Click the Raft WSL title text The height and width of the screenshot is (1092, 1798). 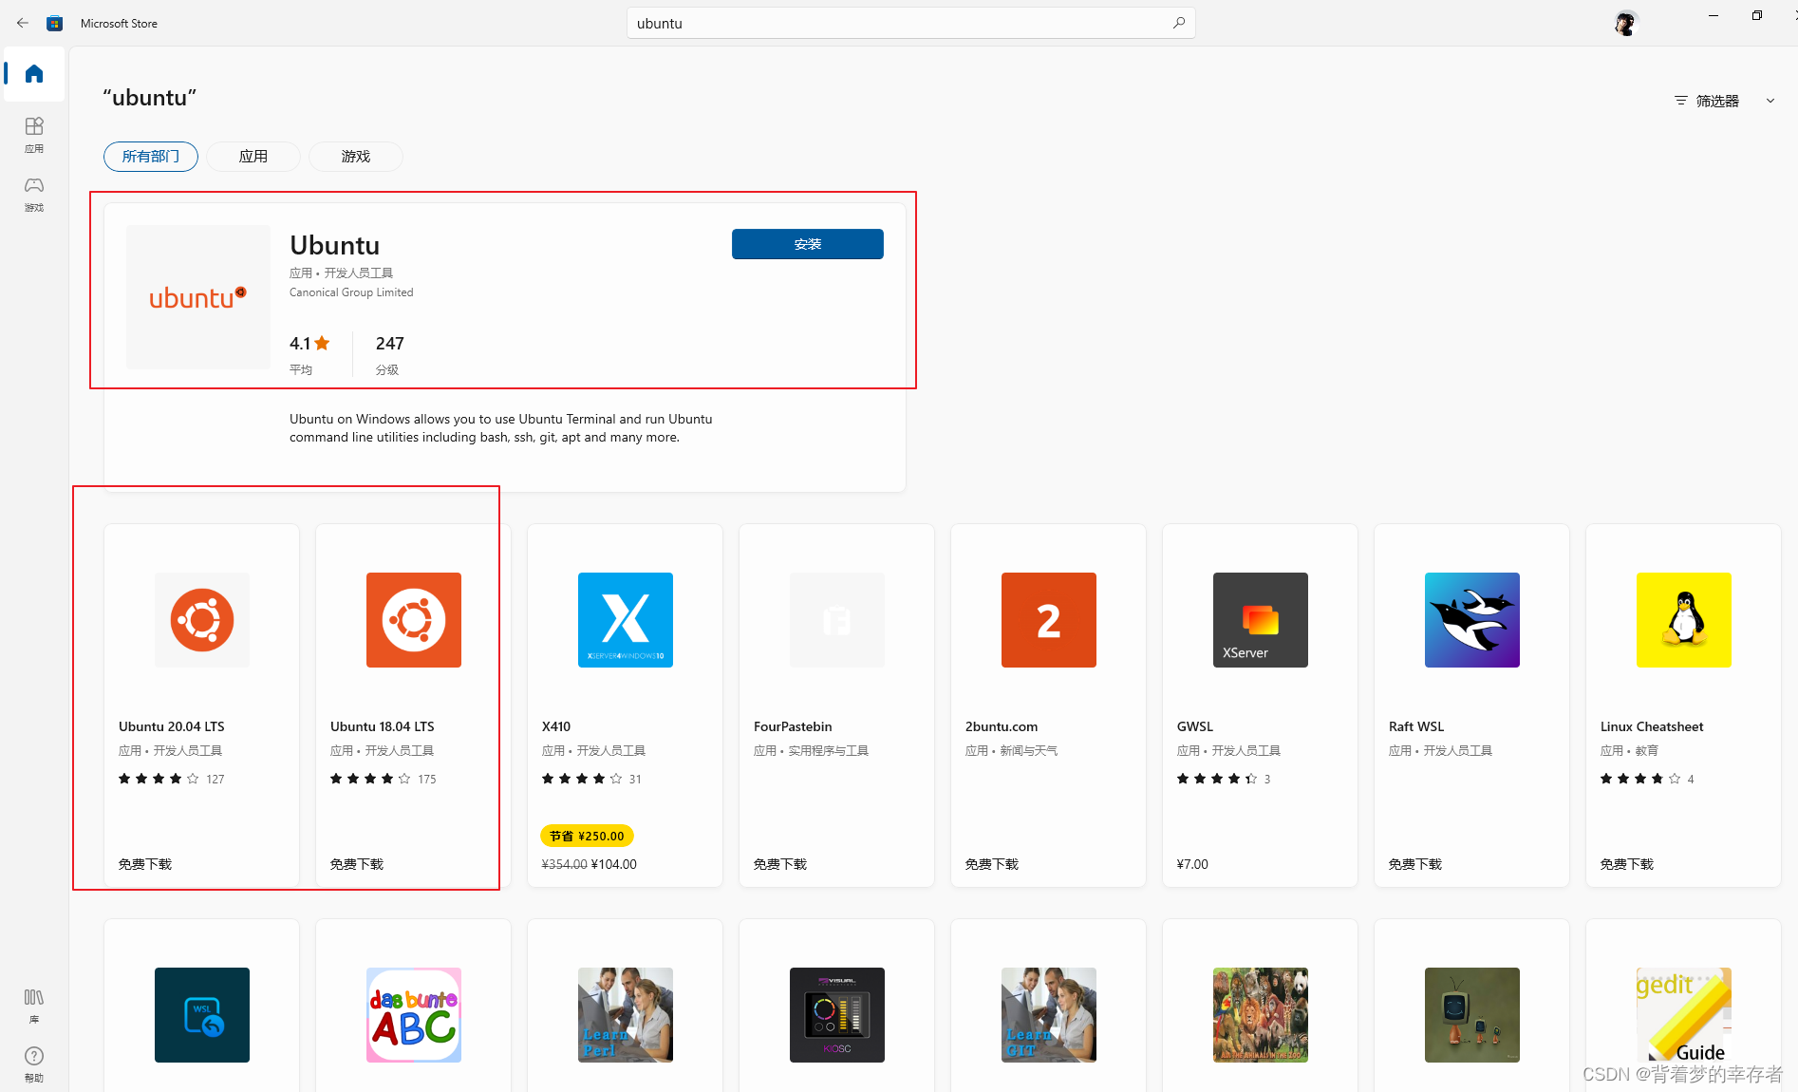click(x=1416, y=726)
